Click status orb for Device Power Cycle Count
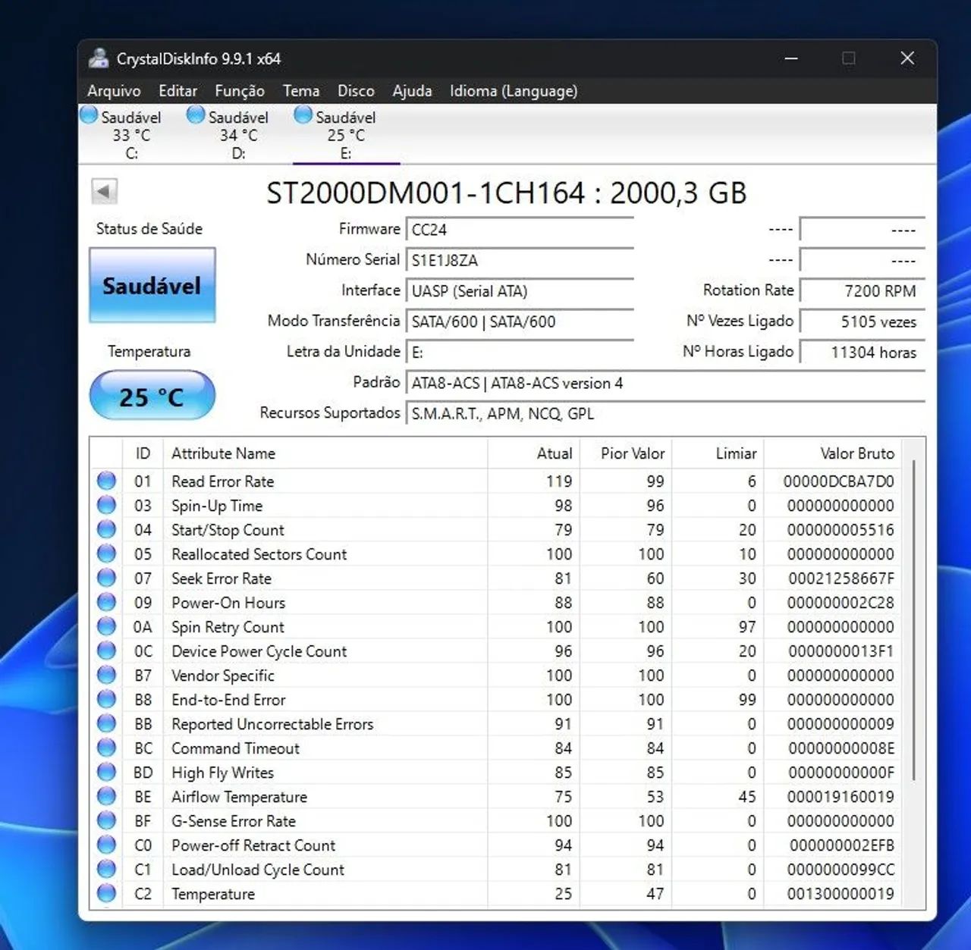Image resolution: width=971 pixels, height=950 pixels. tap(106, 651)
